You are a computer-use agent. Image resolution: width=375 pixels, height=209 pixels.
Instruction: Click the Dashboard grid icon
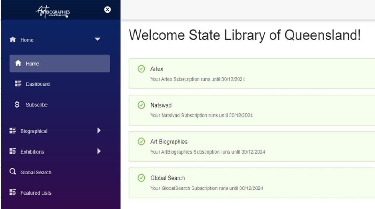coord(18,83)
